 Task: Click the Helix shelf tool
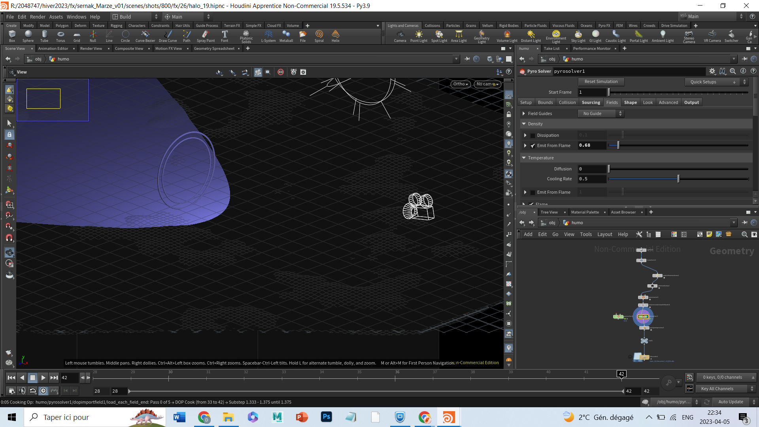point(336,36)
